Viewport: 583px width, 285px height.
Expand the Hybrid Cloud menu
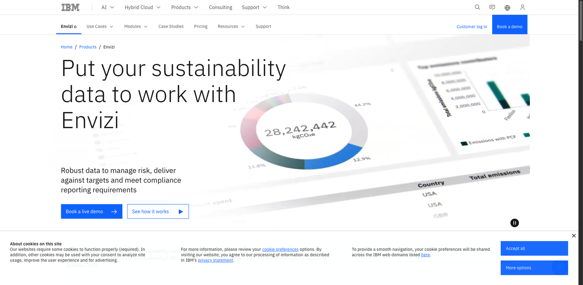[142, 7]
